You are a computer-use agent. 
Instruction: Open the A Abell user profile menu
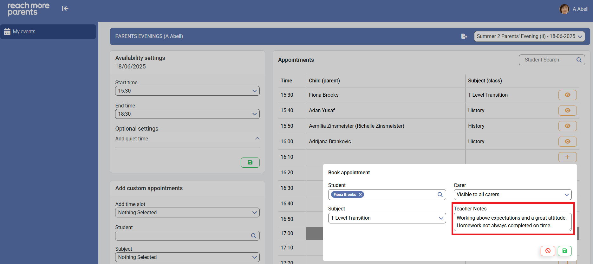tap(574, 9)
